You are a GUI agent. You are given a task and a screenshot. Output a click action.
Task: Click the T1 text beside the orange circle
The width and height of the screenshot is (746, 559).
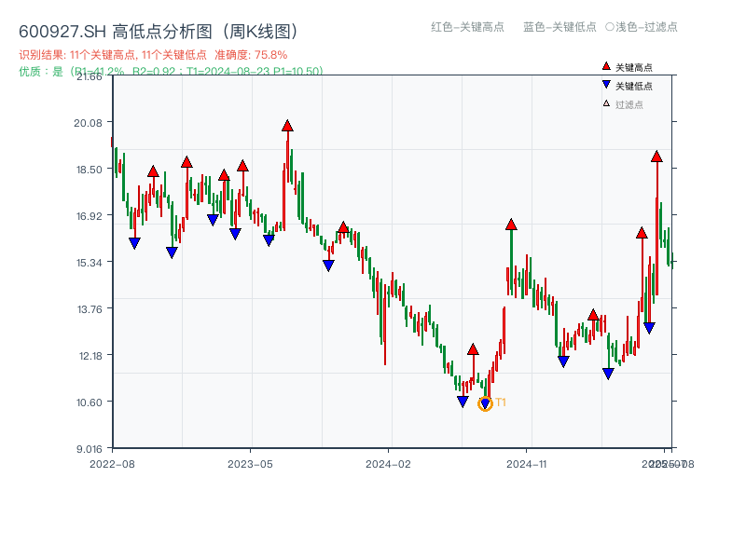(502, 402)
